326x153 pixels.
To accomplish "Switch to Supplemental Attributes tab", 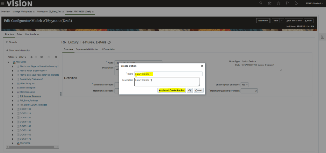I will tap(87, 49).
